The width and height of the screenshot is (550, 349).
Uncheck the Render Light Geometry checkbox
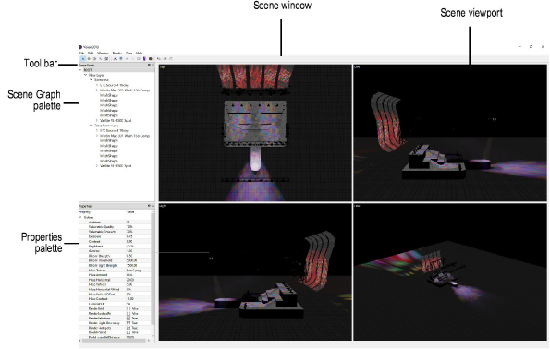pyautogui.click(x=128, y=323)
